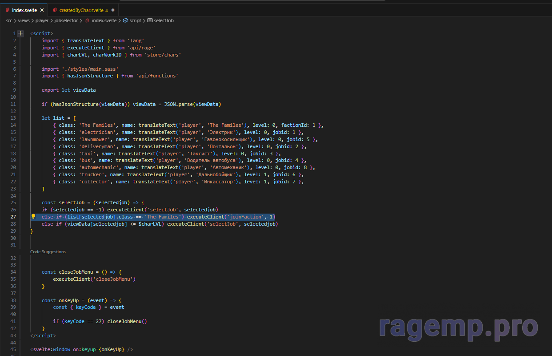Viewport: 552px width, 356px height.
Task: Open the src breadcrumb folder
Action: point(9,20)
